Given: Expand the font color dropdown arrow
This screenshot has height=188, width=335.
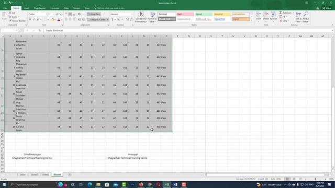Looking at the screenshot, I should click(62, 19).
